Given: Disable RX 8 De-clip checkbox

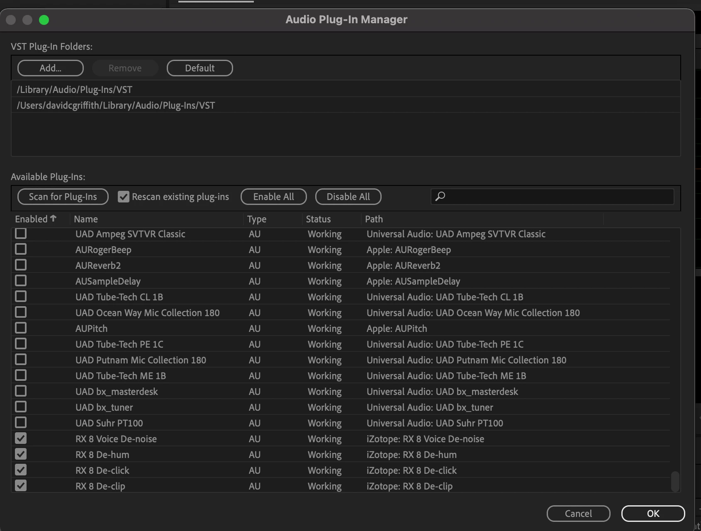Looking at the screenshot, I should pos(21,486).
